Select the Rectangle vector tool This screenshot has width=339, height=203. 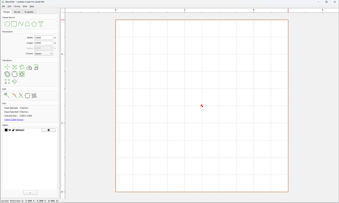pos(14,24)
